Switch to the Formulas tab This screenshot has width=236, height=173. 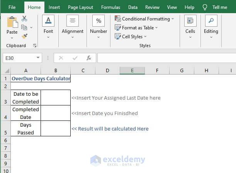(x=110, y=7)
